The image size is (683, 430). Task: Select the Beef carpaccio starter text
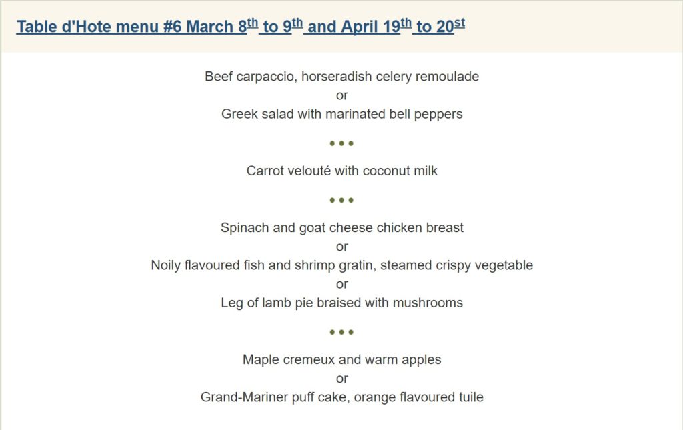pyautogui.click(x=251, y=77)
